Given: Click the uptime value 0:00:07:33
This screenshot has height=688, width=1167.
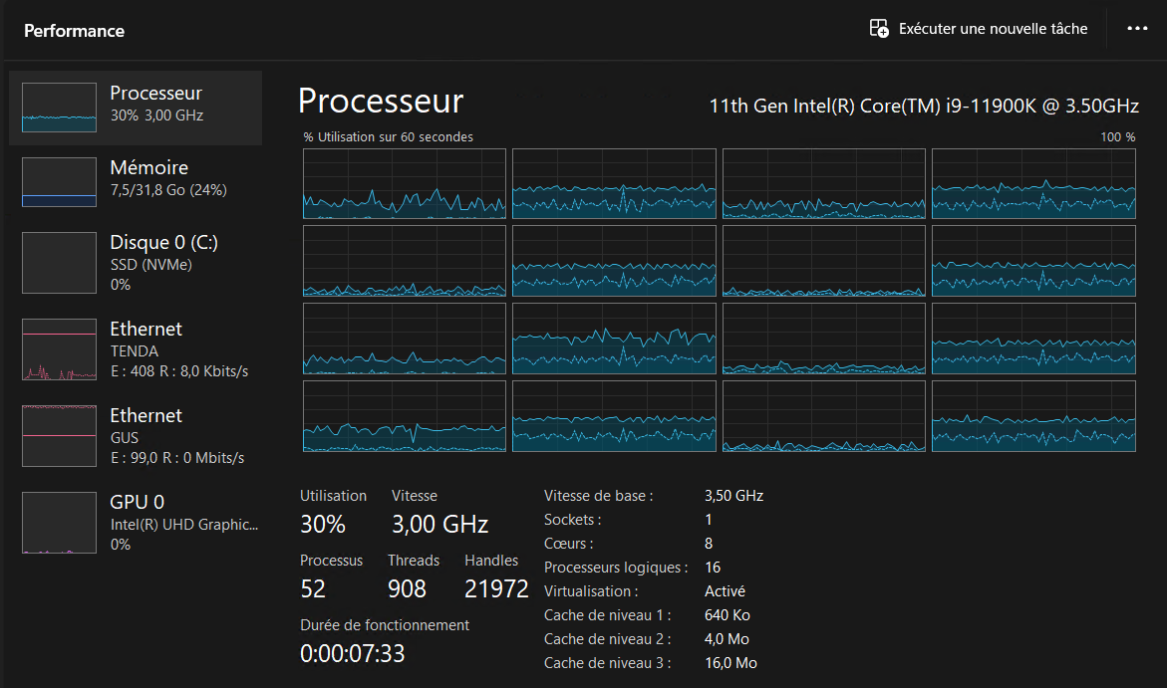Looking at the screenshot, I should 352,654.
